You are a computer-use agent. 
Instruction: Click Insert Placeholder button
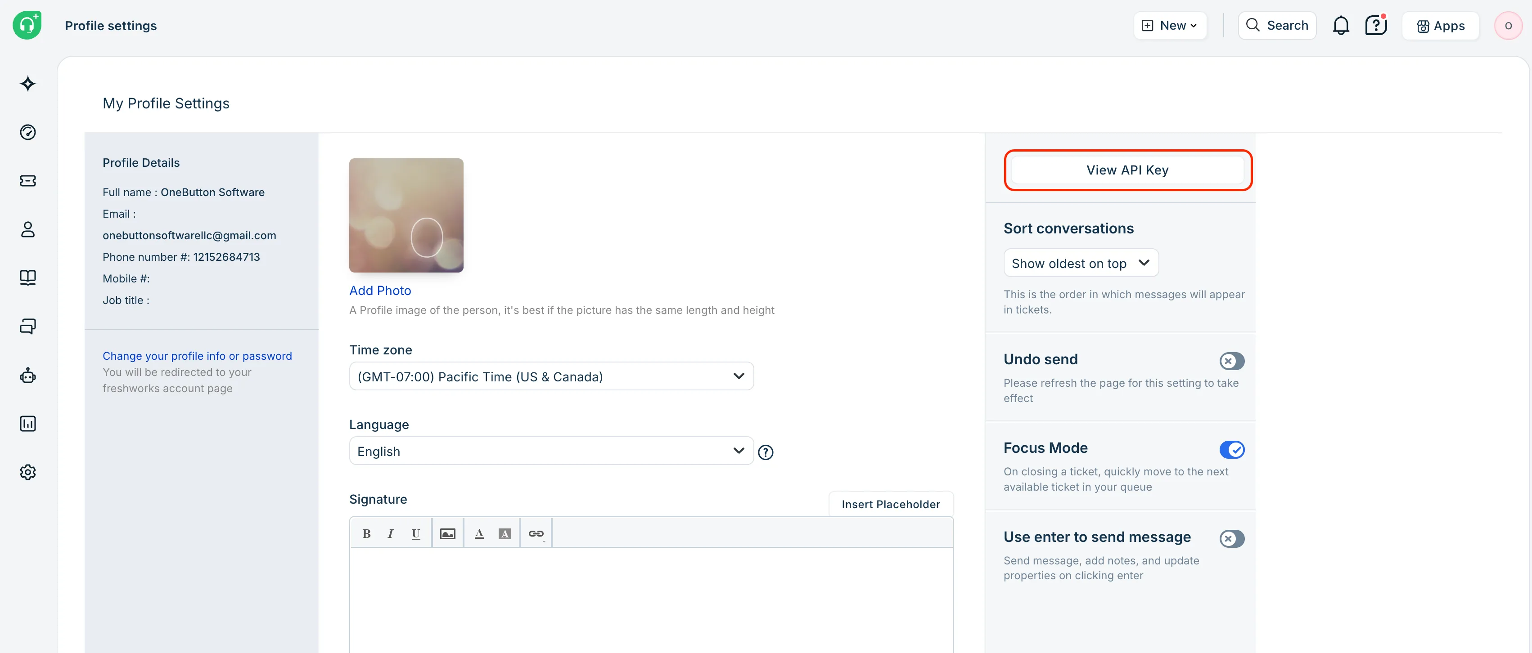tap(890, 504)
